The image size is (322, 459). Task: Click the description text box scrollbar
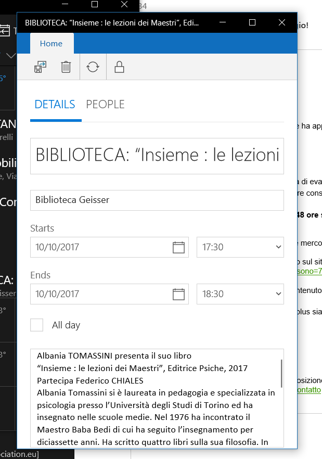point(281,373)
